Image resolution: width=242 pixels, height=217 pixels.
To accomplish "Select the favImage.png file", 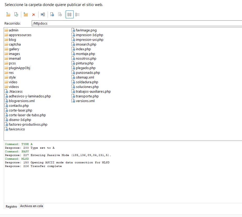I will coord(86,30).
